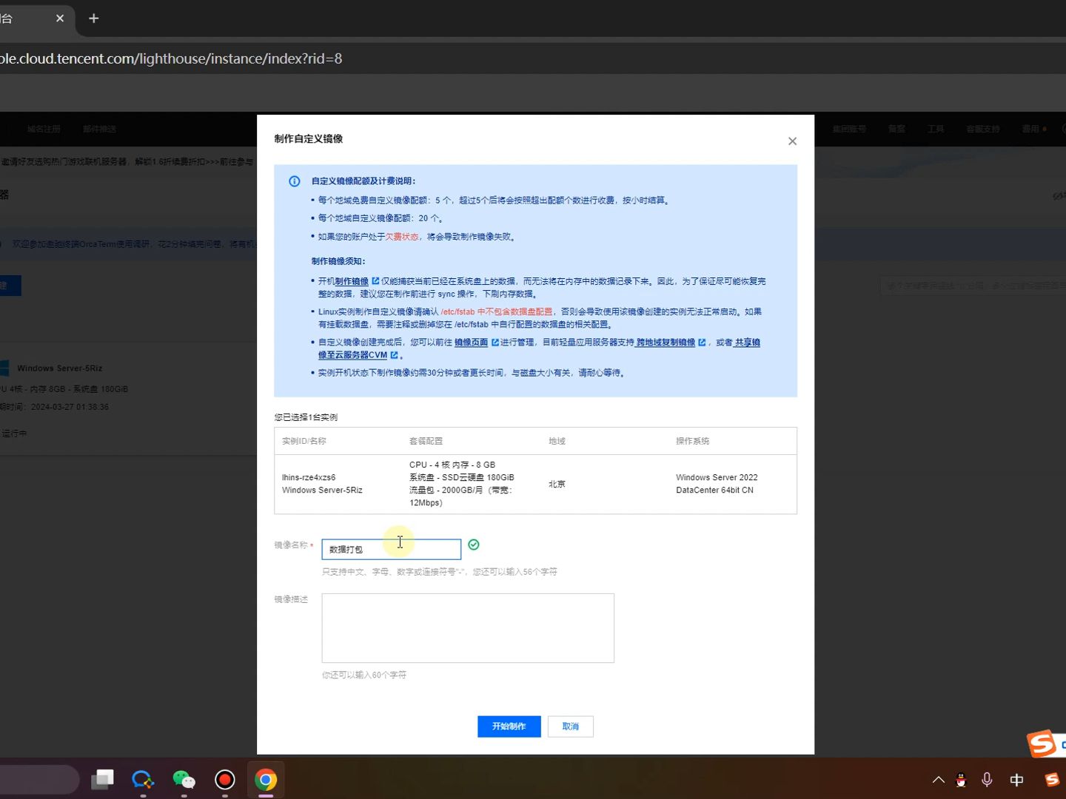Click the browser address bar URL
Viewport: 1066px width, 799px height.
click(x=171, y=58)
